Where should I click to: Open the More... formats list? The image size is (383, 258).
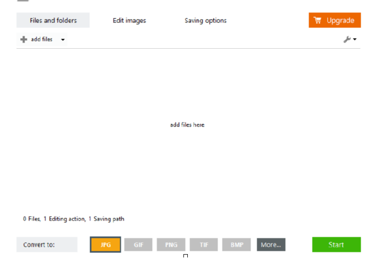point(271,245)
